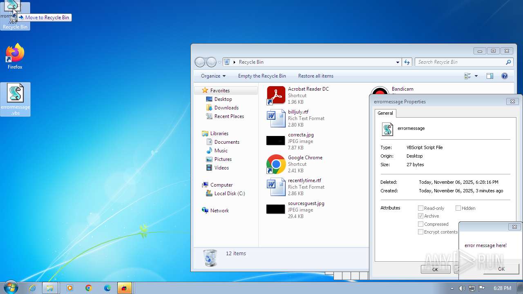Viewport: 523px width, 294px height.
Task: Open Videos library in navigation pane
Action: [x=221, y=168]
